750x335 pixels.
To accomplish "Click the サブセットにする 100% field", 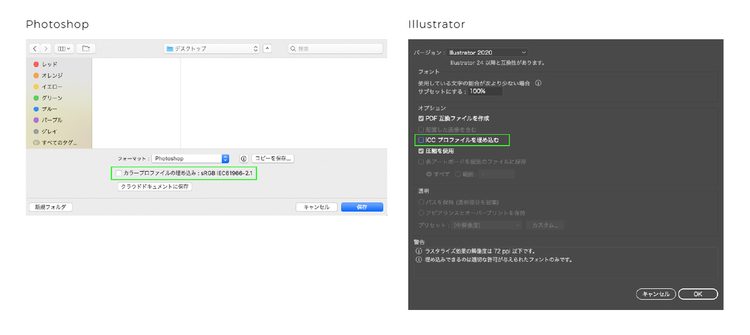I will click(x=486, y=91).
